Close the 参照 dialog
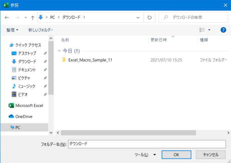The width and height of the screenshot is (231, 163). click(226, 5)
